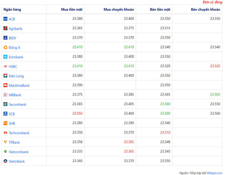The image size is (225, 175).
Task: Select MBBank's green 23.565 transfer sell rate
Action: click(215, 95)
